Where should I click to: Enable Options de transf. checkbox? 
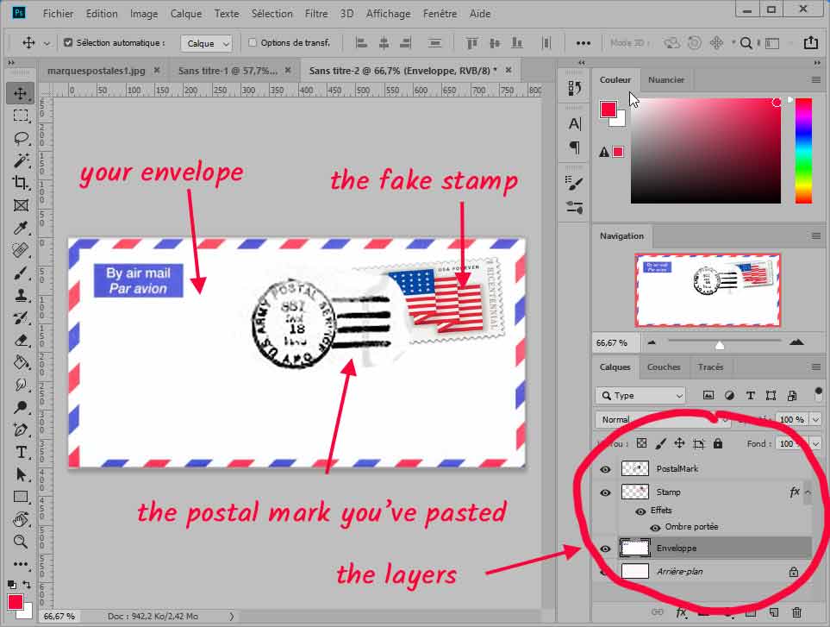[x=253, y=42]
